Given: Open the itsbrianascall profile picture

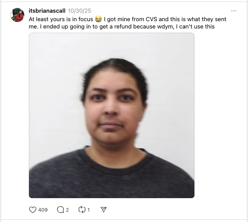Looking at the screenshot, I should 17,15.
